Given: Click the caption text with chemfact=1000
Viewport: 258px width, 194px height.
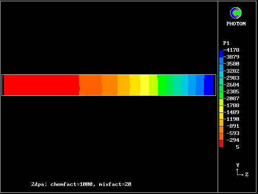Looking at the screenshot, I should pyautogui.click(x=81, y=184).
